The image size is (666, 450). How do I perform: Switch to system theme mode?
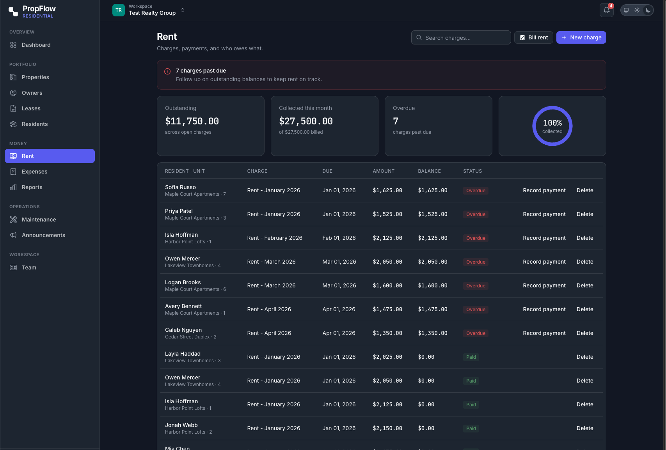point(626,10)
